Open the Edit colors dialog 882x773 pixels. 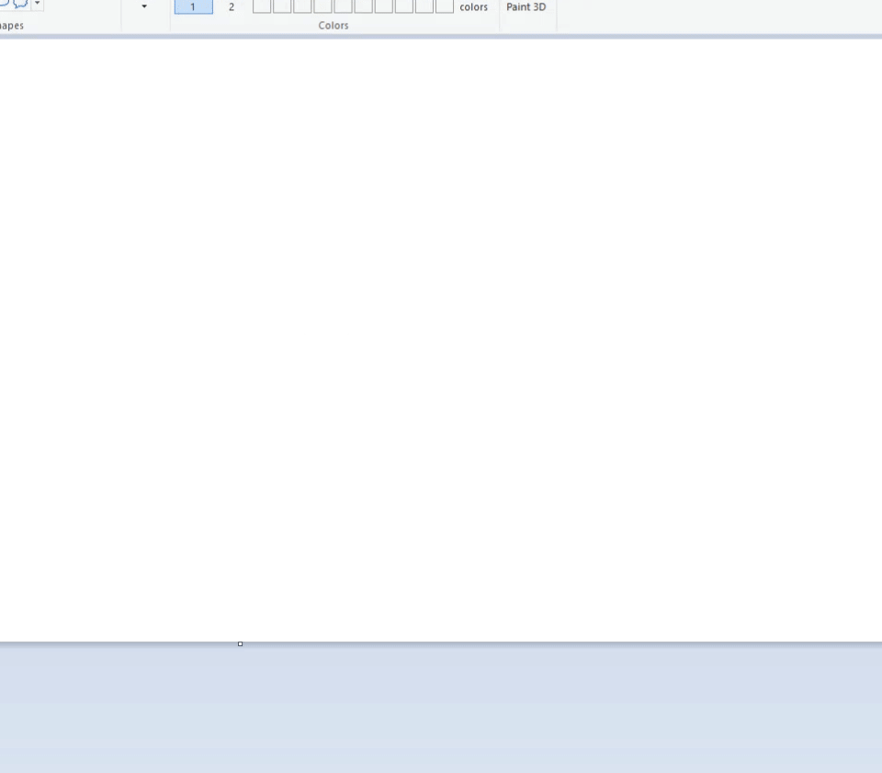pos(474,6)
